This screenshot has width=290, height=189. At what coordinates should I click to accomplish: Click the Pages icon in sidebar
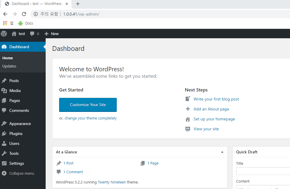[4, 100]
